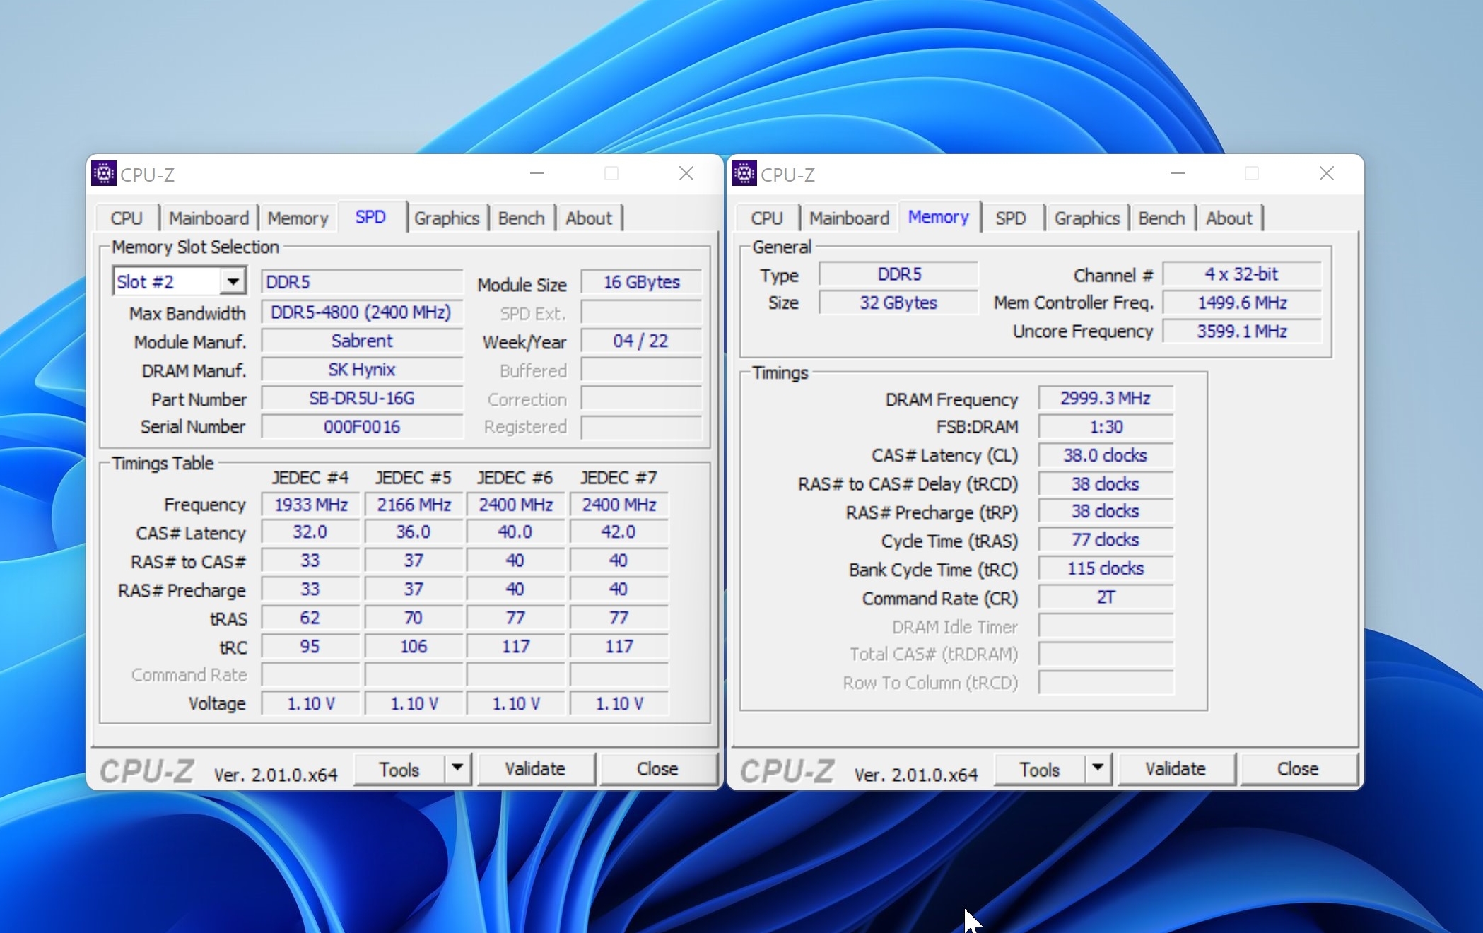Click 04 / 22 Week/Year field

(x=641, y=341)
